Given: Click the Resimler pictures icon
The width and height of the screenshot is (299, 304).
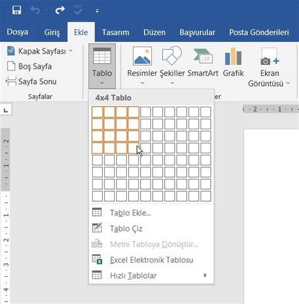Looking at the screenshot, I should [143, 56].
